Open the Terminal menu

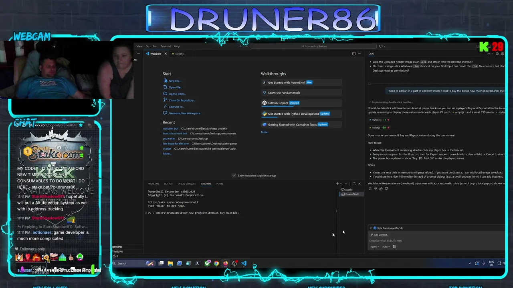point(165,46)
